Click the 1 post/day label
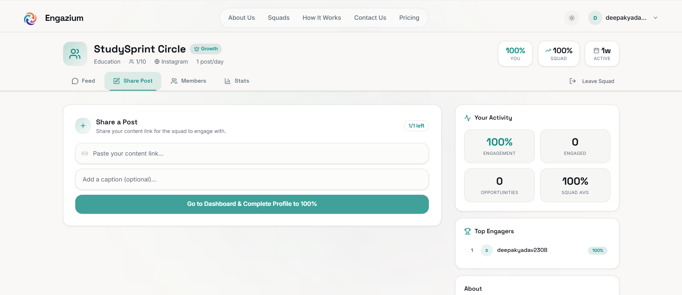 tap(210, 62)
